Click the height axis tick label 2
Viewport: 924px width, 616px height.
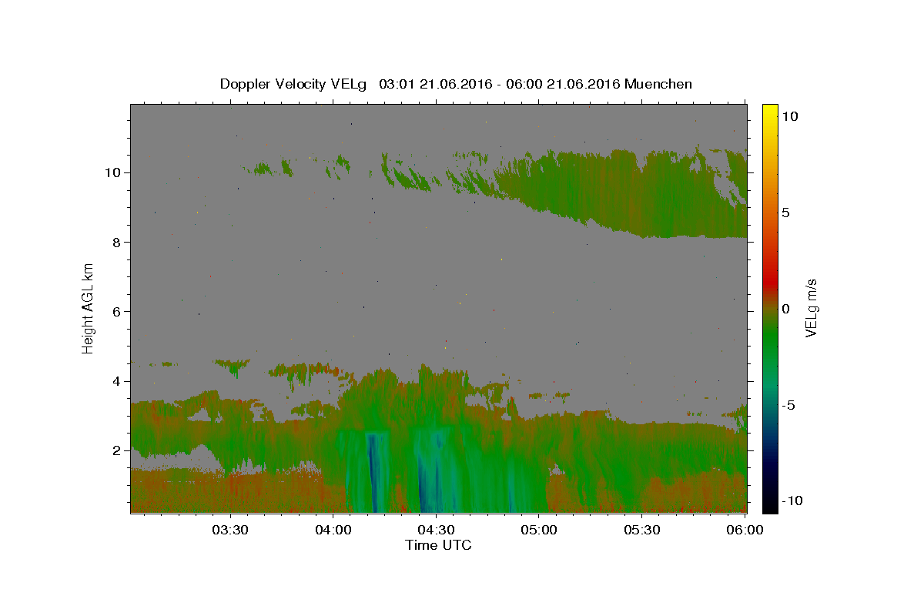pos(117,450)
